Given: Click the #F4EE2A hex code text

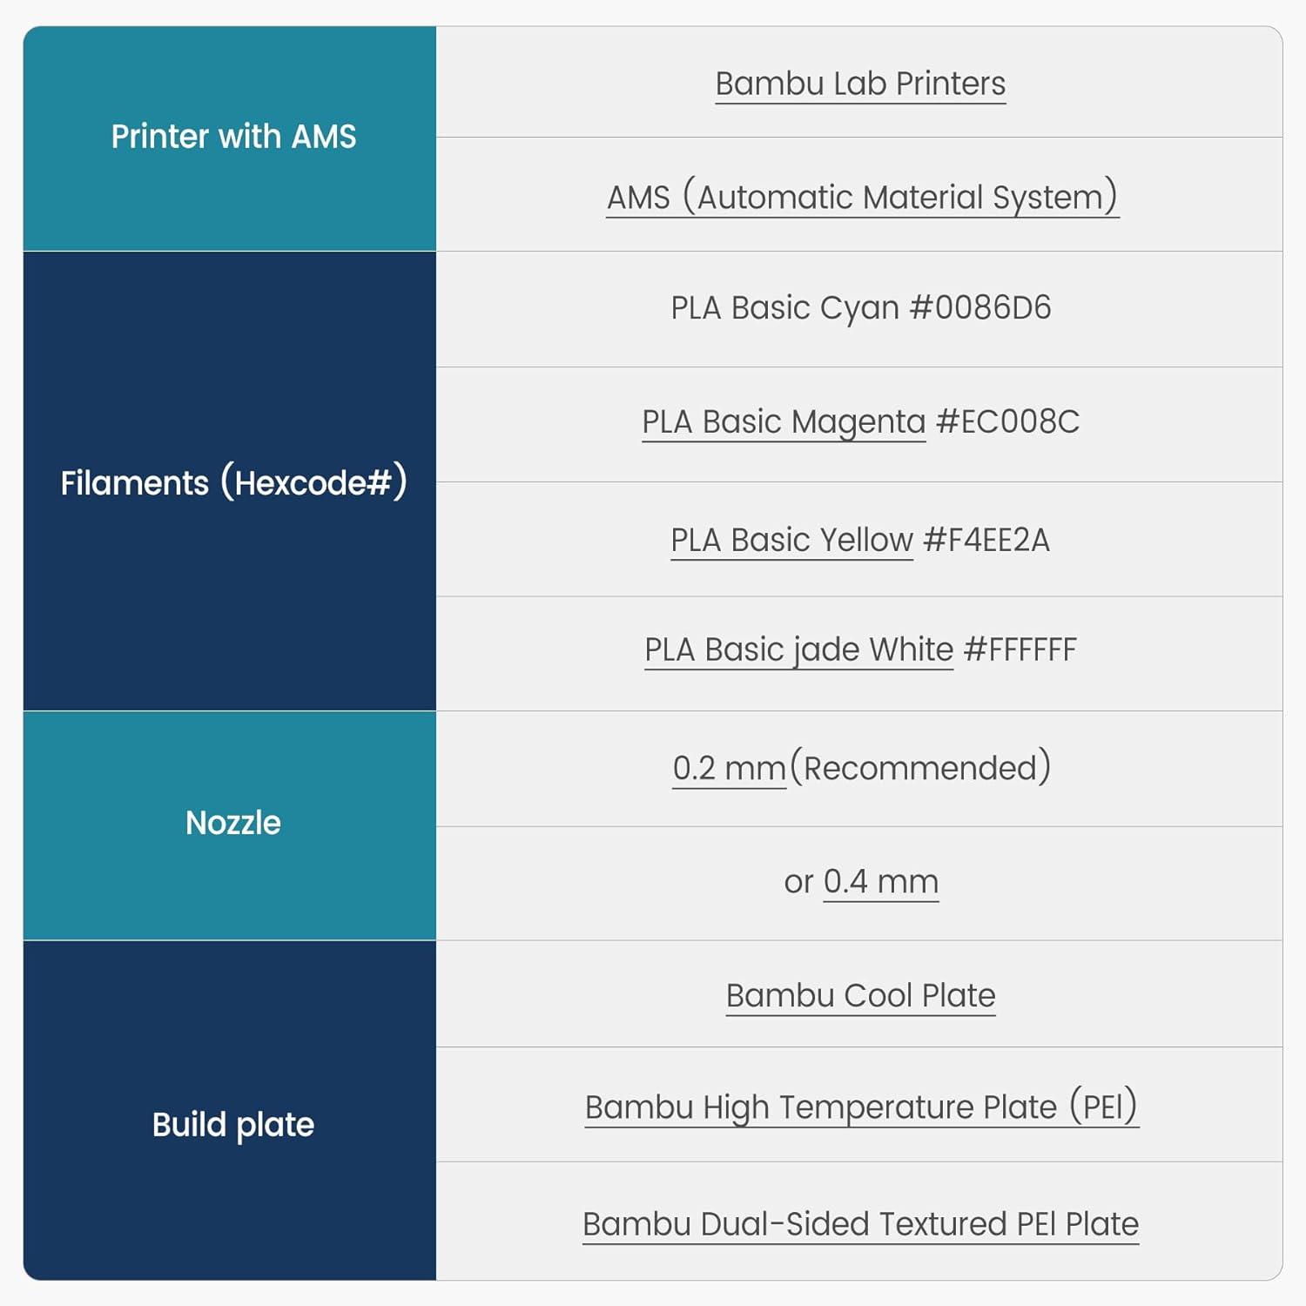Looking at the screenshot, I should point(986,540).
